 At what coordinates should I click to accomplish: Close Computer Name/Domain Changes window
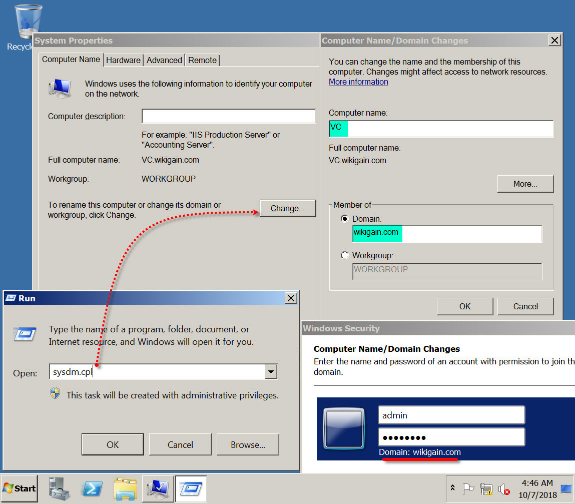pyautogui.click(x=555, y=40)
